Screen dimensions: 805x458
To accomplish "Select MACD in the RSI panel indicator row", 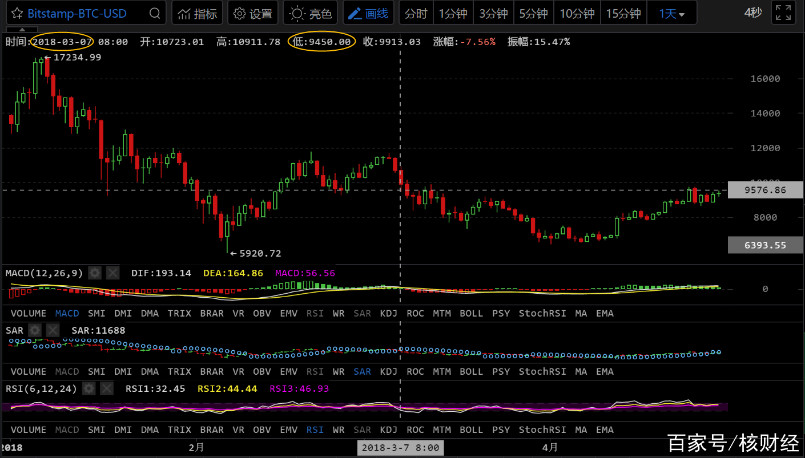I will pyautogui.click(x=67, y=429).
